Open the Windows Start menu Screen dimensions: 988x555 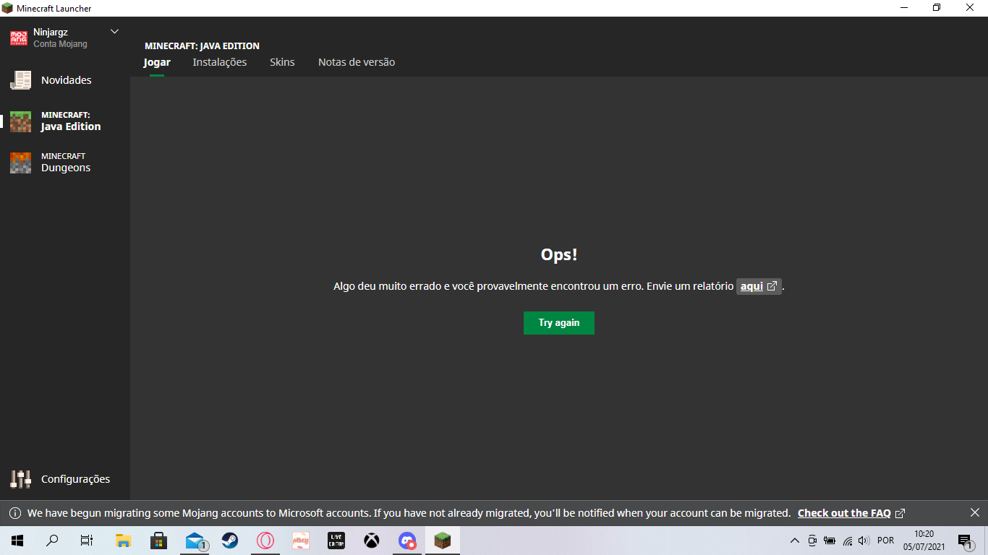point(17,541)
